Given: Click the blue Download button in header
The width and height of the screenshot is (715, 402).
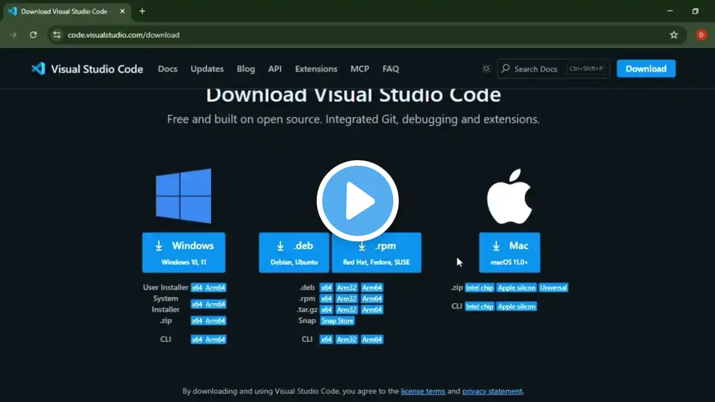Looking at the screenshot, I should point(646,69).
